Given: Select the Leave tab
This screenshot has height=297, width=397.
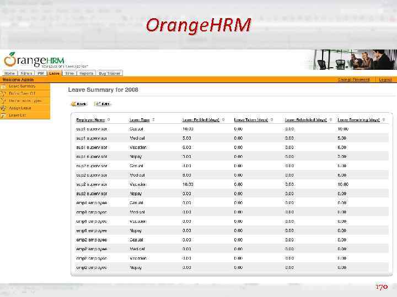Looking at the screenshot, I should 55,73.
